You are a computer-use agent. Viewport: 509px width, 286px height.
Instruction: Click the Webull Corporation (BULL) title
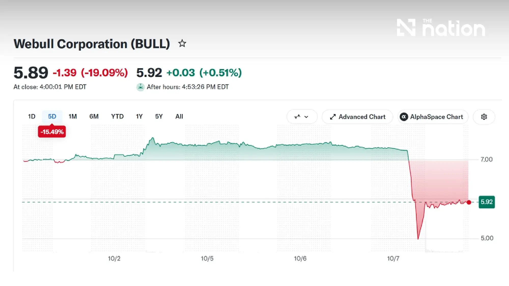[92, 44]
